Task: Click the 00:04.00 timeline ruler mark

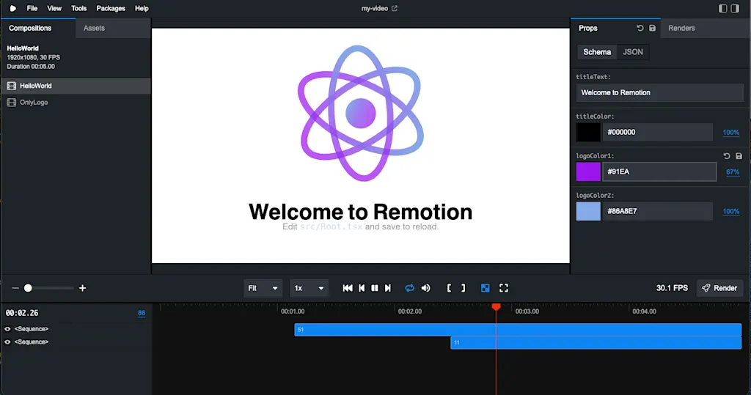Action: click(x=644, y=311)
